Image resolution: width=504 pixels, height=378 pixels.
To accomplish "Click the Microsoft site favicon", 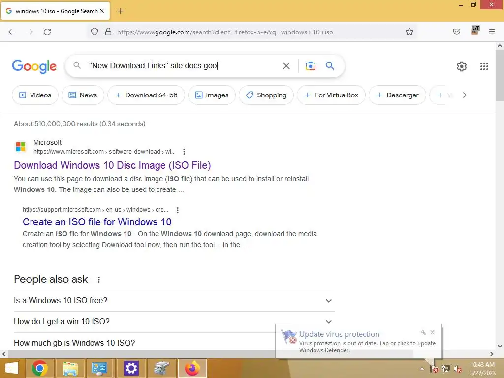I will (x=21, y=146).
